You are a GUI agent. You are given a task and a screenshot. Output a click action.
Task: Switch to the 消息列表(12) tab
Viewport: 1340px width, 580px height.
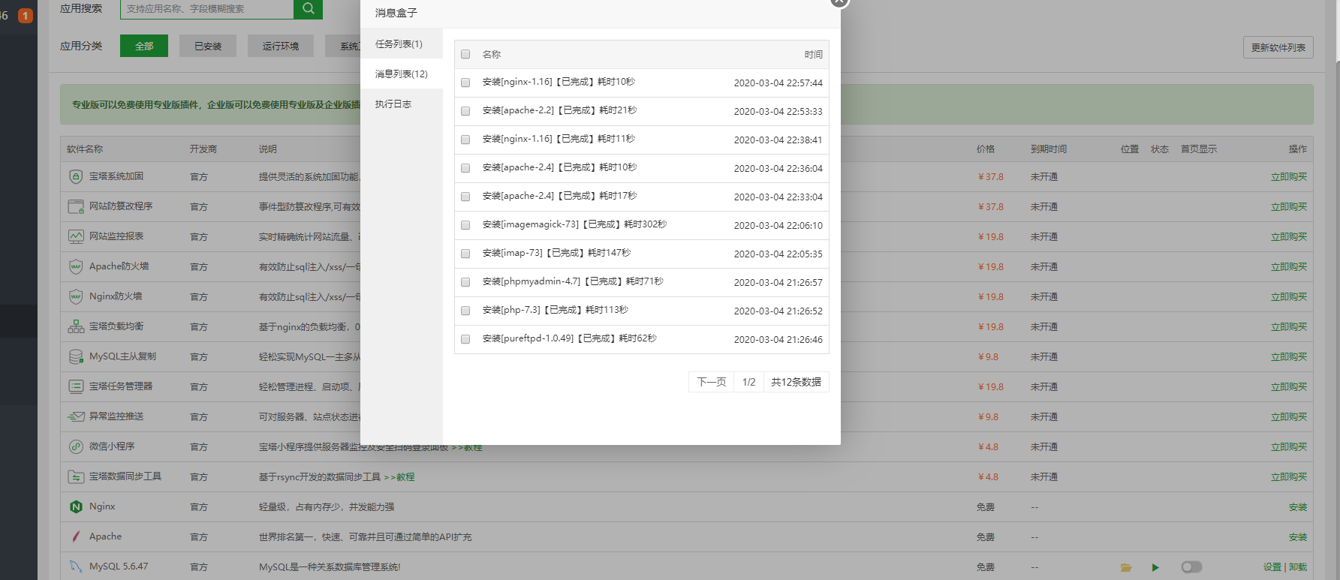pyautogui.click(x=402, y=74)
